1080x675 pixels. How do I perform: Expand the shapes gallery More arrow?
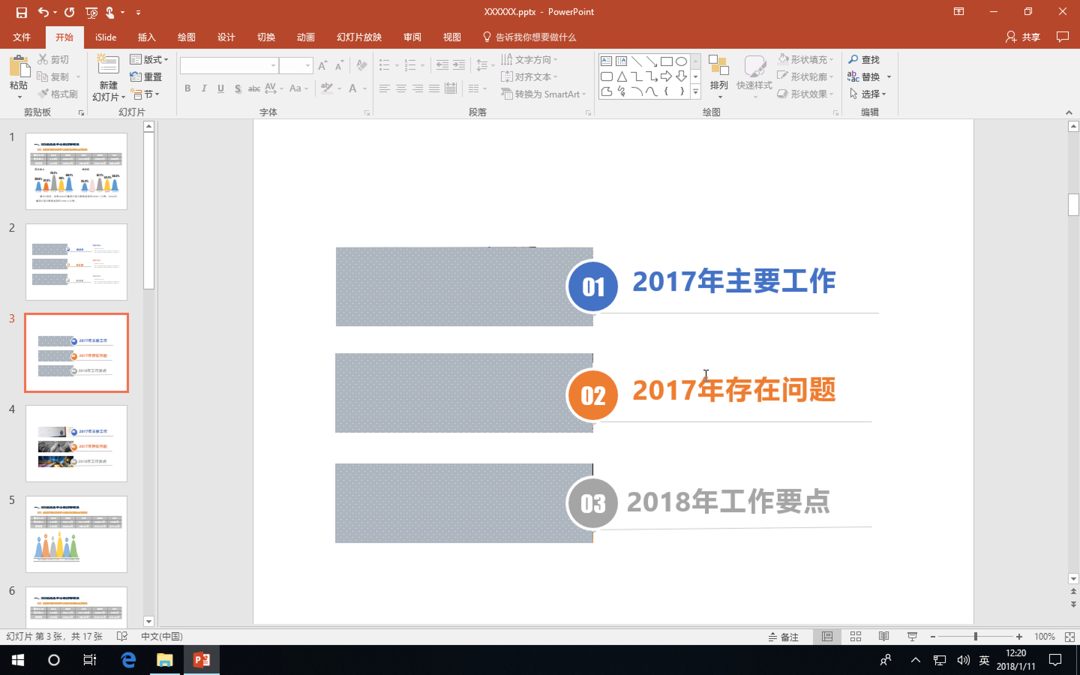coord(696,92)
